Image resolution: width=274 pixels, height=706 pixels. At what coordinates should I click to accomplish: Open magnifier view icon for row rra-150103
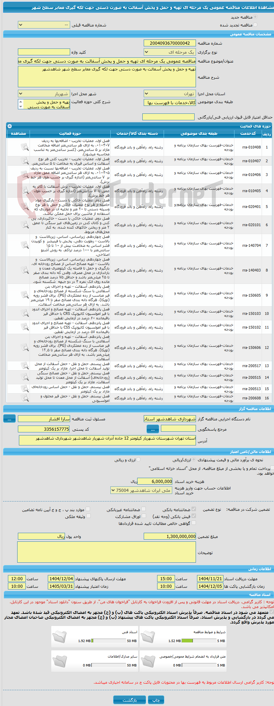(25, 313)
